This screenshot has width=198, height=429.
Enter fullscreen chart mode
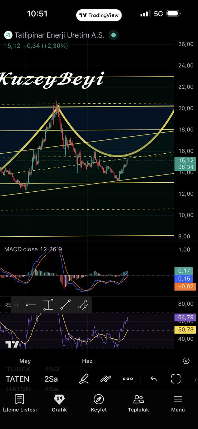tap(176, 379)
